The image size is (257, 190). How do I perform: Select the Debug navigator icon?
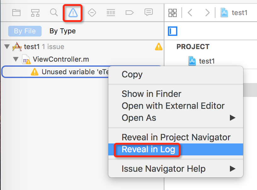(111, 13)
